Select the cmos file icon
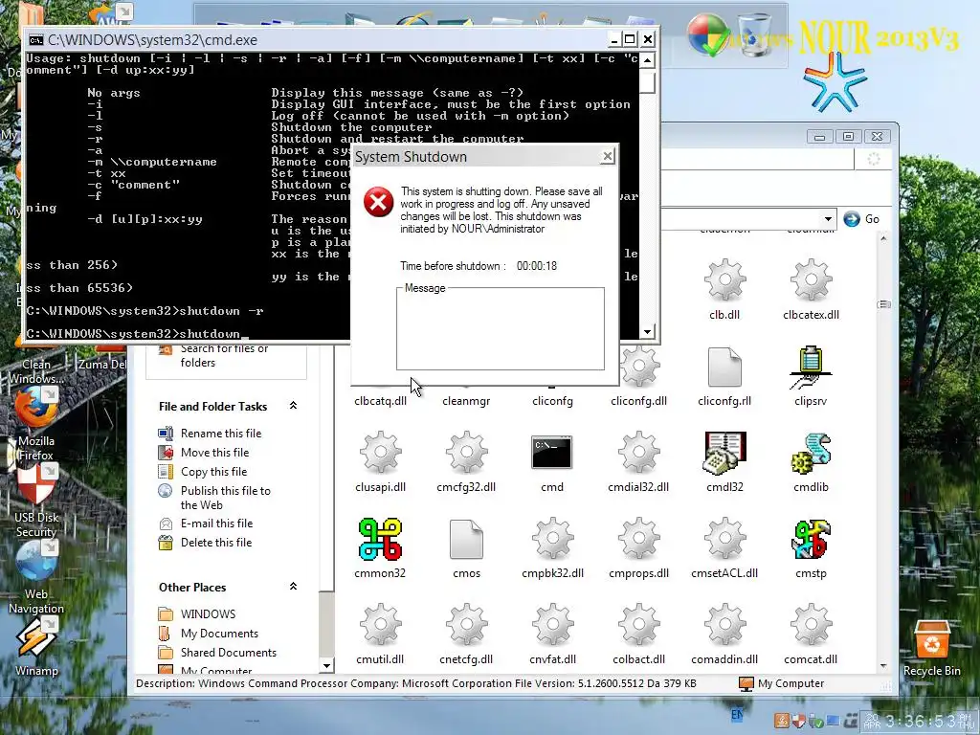The height and width of the screenshot is (735, 980). coord(466,539)
